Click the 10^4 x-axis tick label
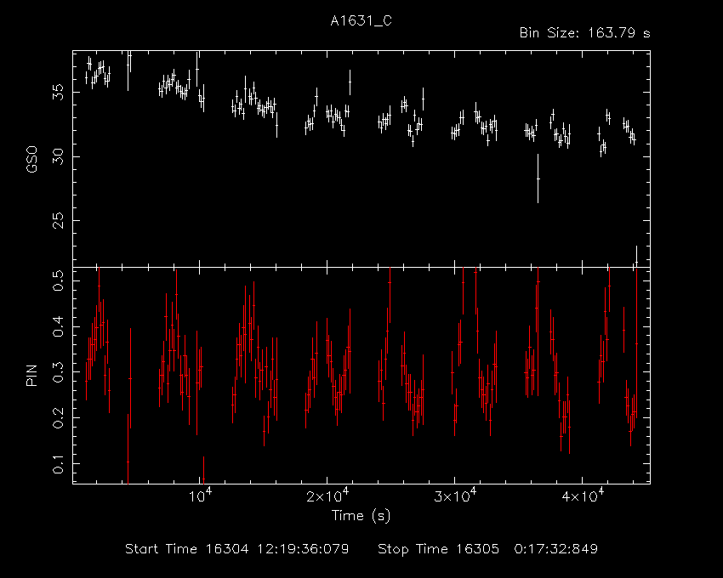Viewport: 723px width, 578px height. (x=200, y=496)
